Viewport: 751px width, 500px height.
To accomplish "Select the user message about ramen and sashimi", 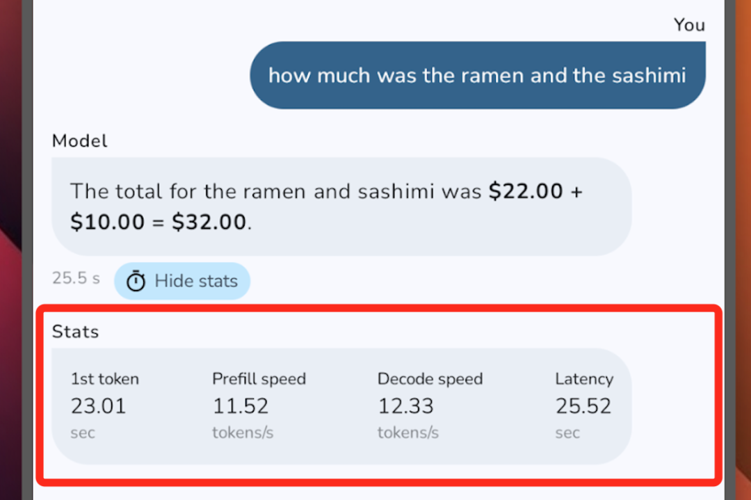I will tap(478, 75).
